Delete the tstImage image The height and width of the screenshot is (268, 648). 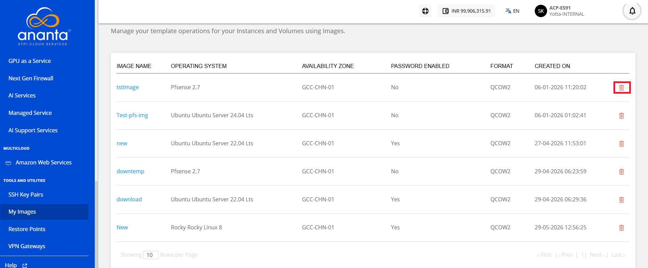click(622, 88)
